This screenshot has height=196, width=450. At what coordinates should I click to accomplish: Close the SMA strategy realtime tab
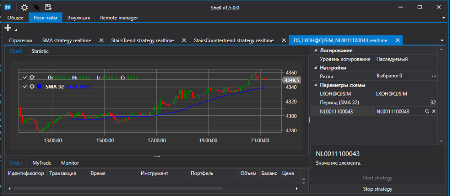click(101, 40)
